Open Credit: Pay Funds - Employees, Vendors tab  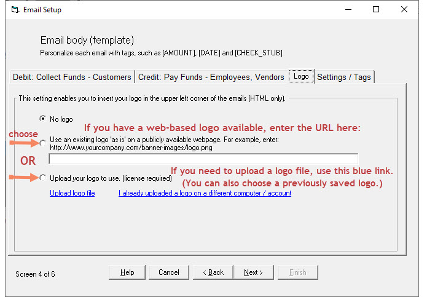click(211, 77)
